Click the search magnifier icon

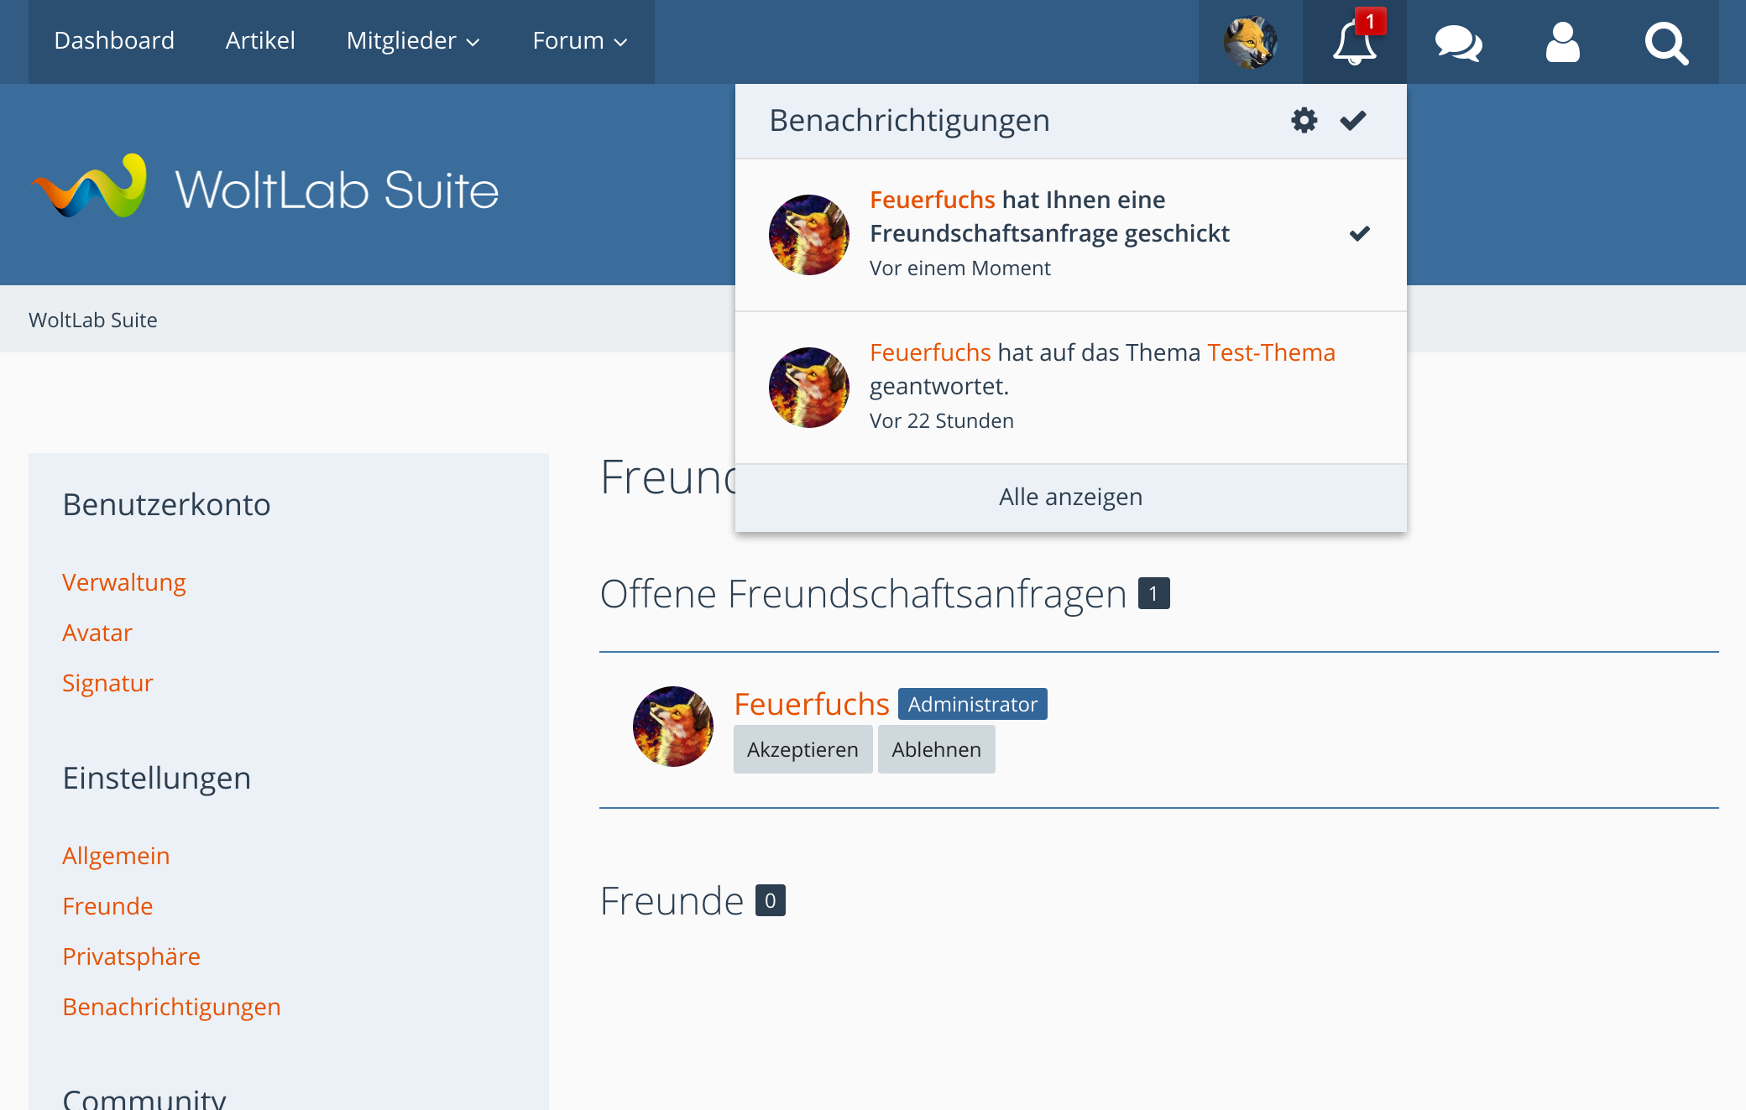[1666, 42]
